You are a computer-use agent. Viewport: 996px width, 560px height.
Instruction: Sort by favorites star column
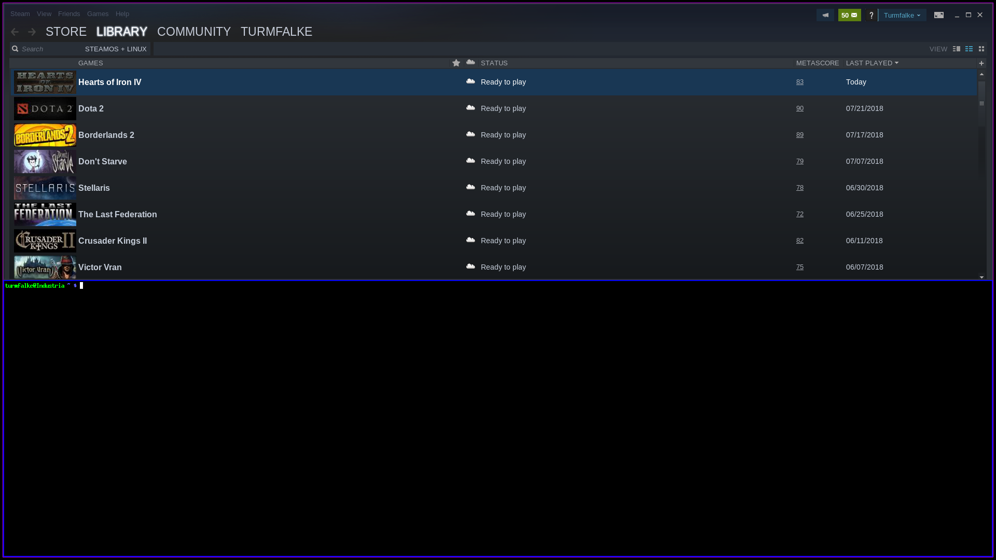pyautogui.click(x=456, y=63)
